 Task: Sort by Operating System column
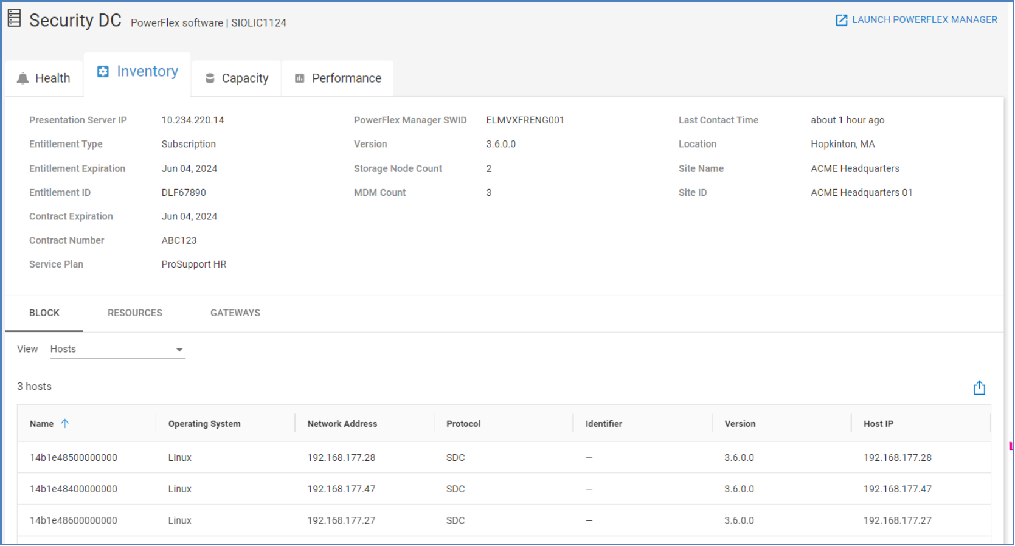point(204,424)
